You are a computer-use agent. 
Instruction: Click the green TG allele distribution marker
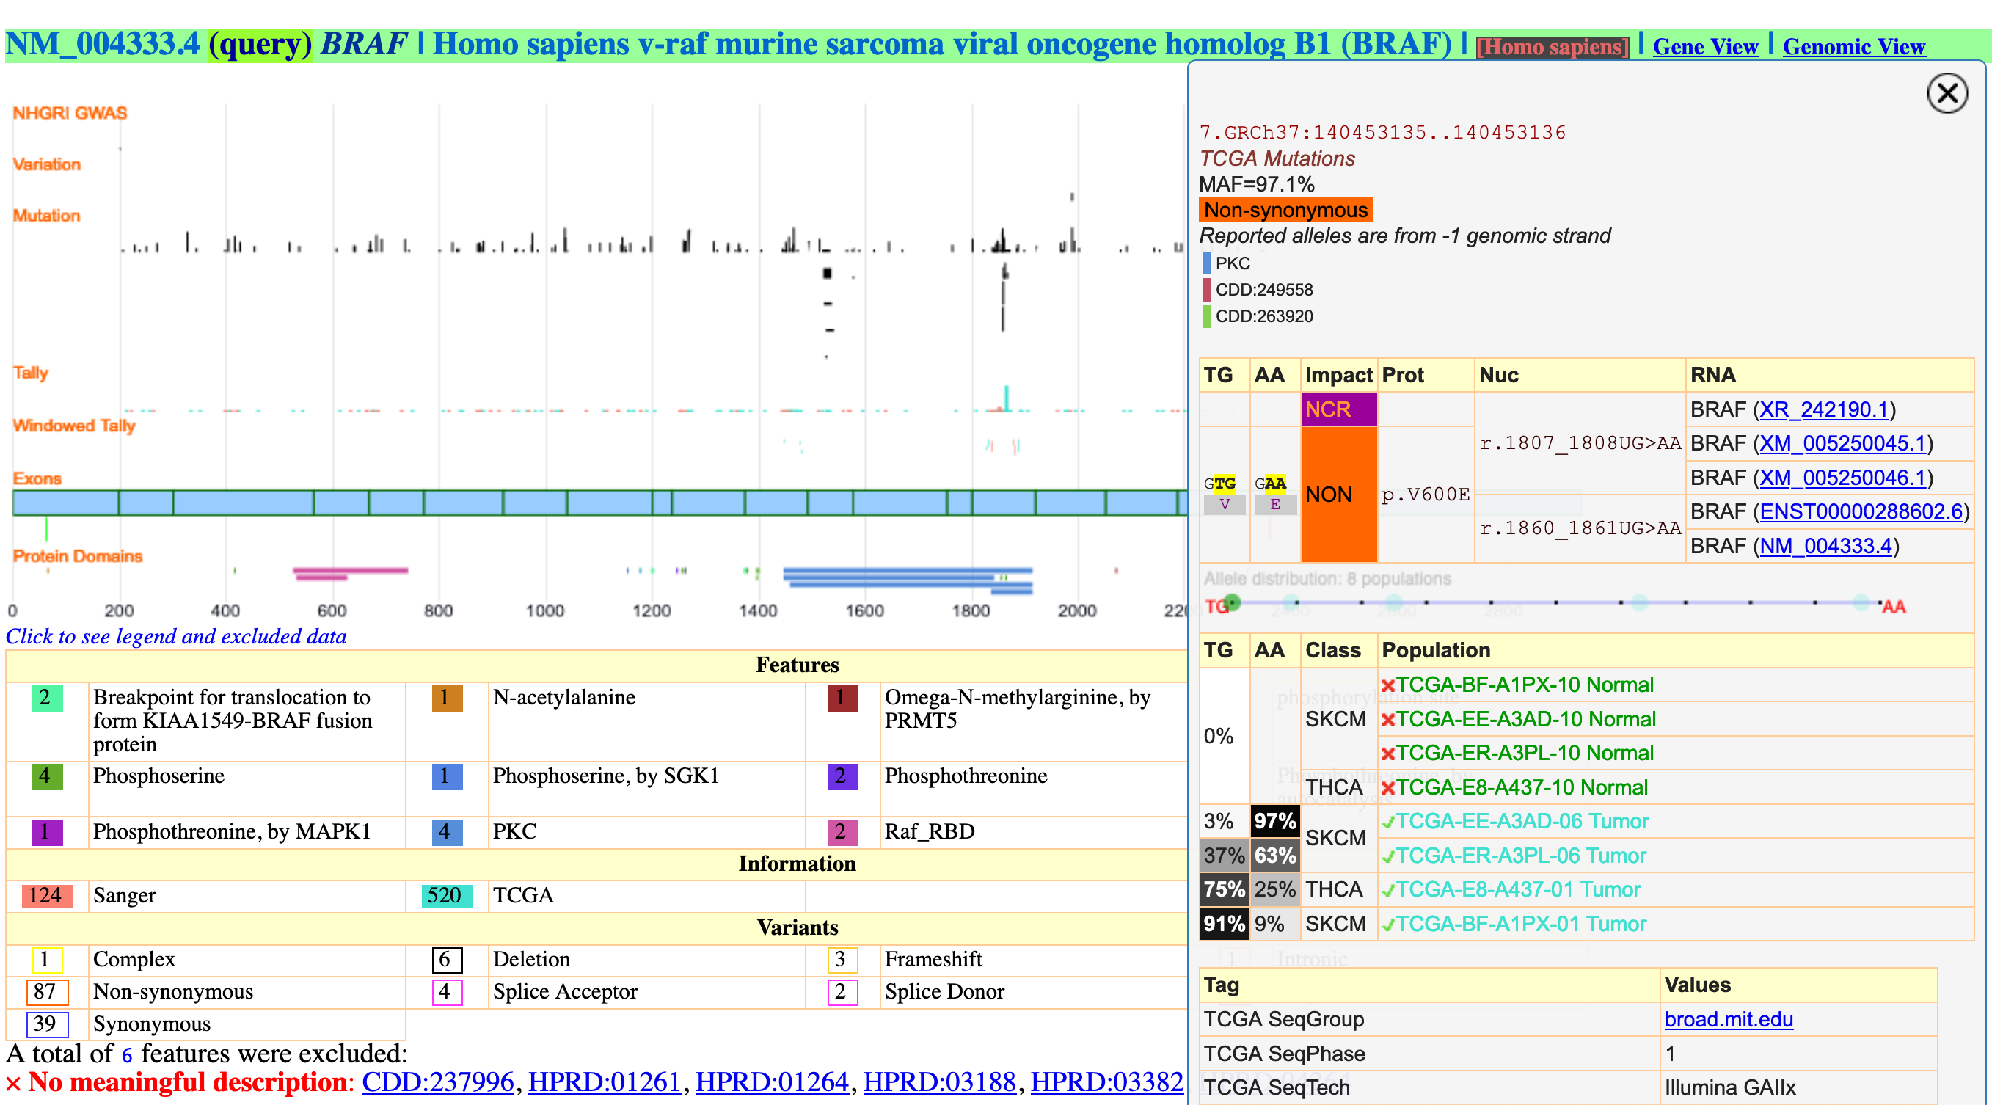[1232, 602]
